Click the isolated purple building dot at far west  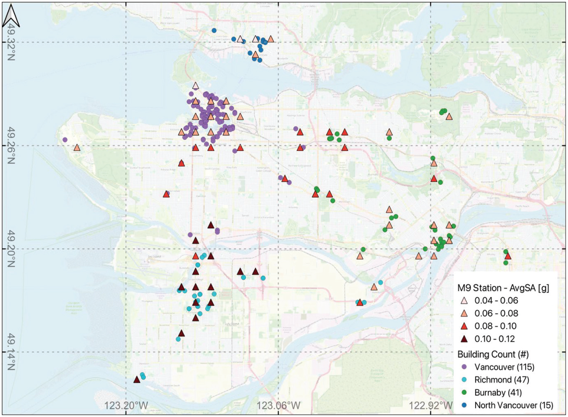click(x=65, y=140)
